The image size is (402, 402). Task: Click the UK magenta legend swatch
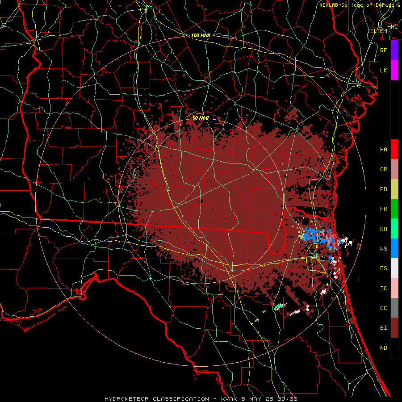pyautogui.click(x=394, y=70)
